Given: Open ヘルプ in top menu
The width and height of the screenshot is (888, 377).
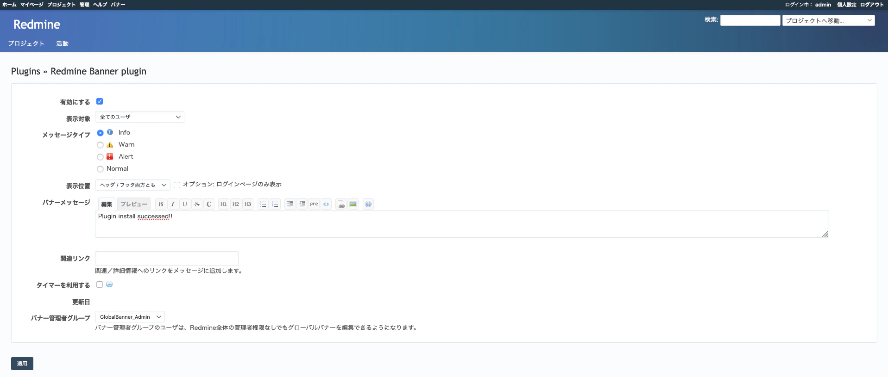Looking at the screenshot, I should 100,5.
